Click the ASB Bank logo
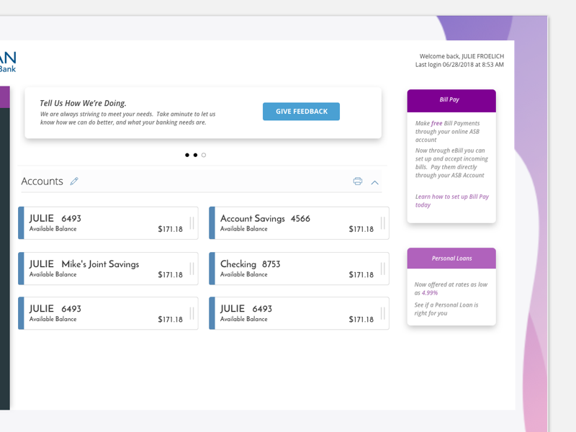The width and height of the screenshot is (576, 432). (x=9, y=60)
